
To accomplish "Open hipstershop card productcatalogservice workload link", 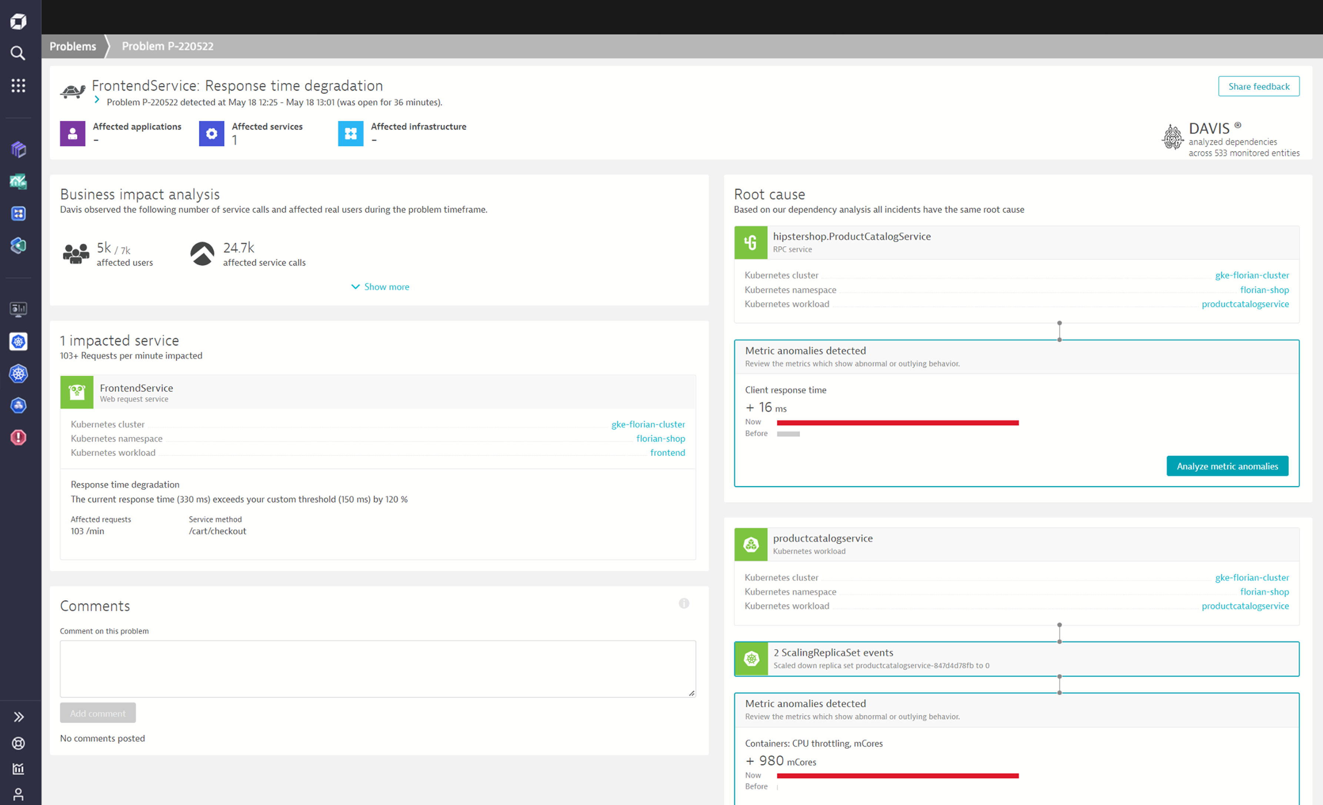I will (1244, 304).
